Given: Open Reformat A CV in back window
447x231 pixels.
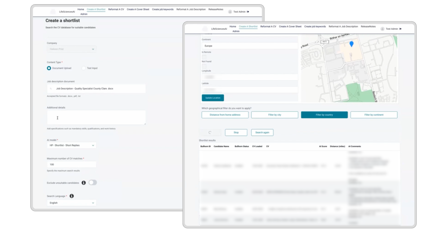Looking at the screenshot, I should click(x=116, y=10).
